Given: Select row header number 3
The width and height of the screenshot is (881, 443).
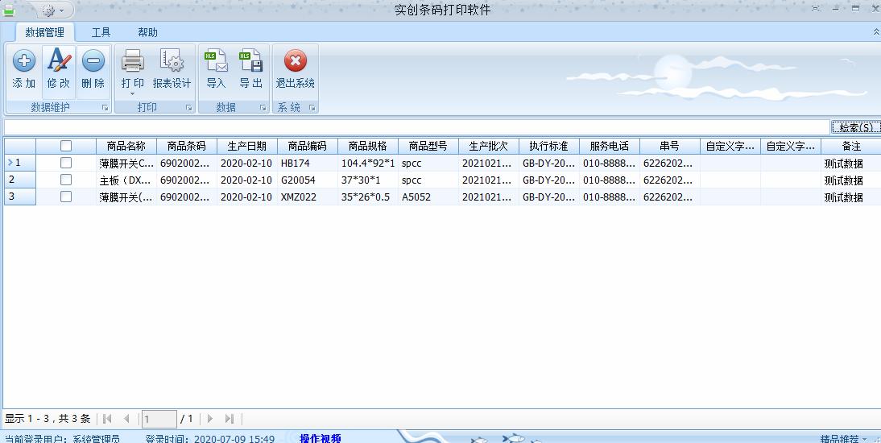Looking at the screenshot, I should pyautogui.click(x=19, y=197).
